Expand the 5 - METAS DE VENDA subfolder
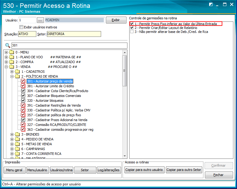The height and width of the screenshot is (189, 237). (12, 144)
